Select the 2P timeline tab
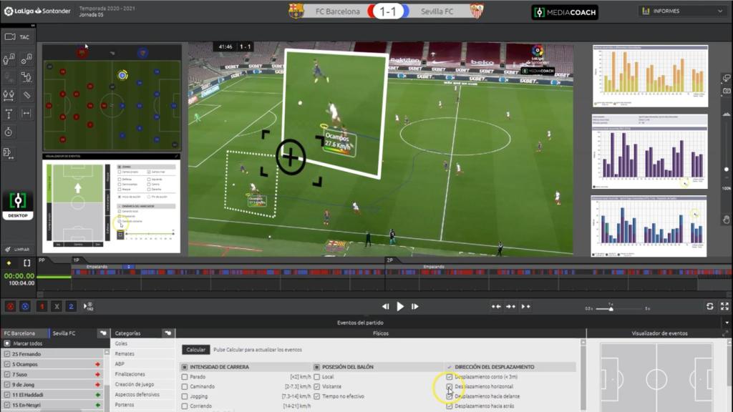 pos(390,260)
